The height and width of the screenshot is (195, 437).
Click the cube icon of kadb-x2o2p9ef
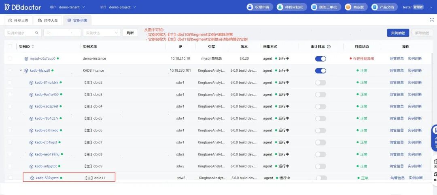click(31, 106)
